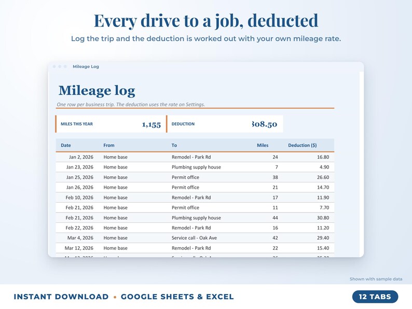Select the 'Jan 26, 2026' date cell
Viewport: 412px width, 309px height.
pos(80,187)
